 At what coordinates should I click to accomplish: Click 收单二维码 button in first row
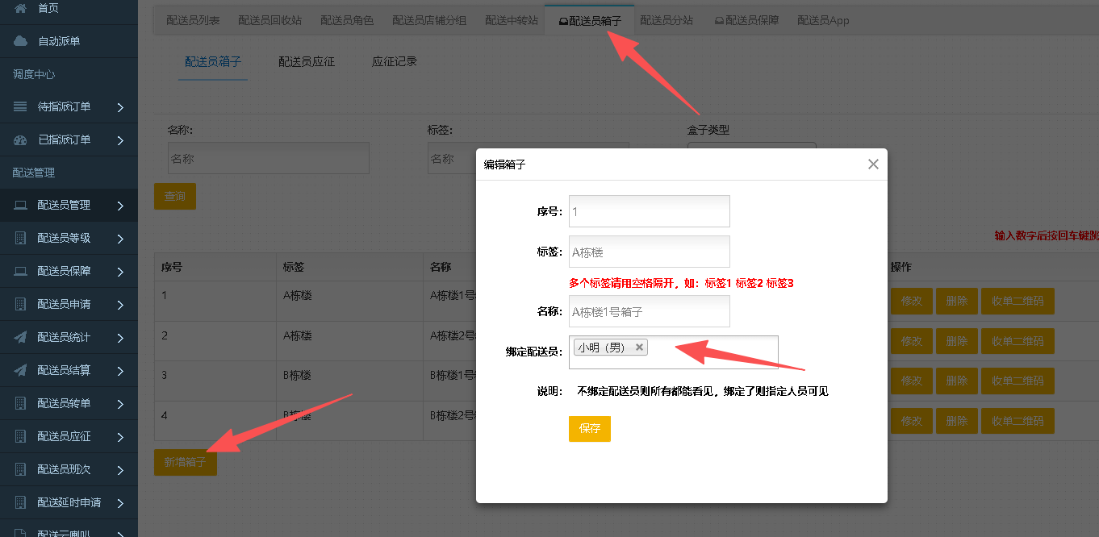(1018, 302)
